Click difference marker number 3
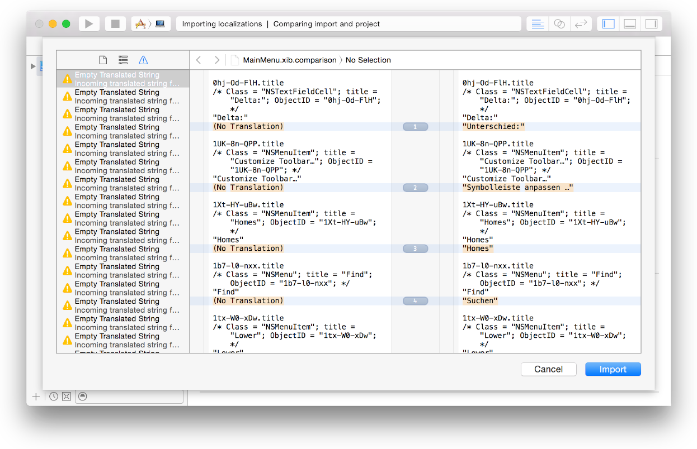The image size is (697, 449). pos(415,249)
